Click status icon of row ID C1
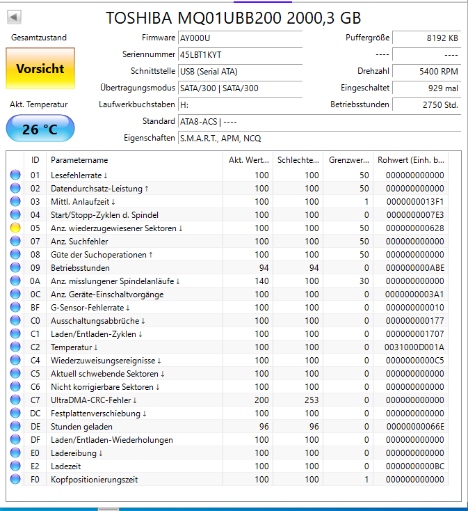This screenshot has width=468, height=511. [x=15, y=333]
